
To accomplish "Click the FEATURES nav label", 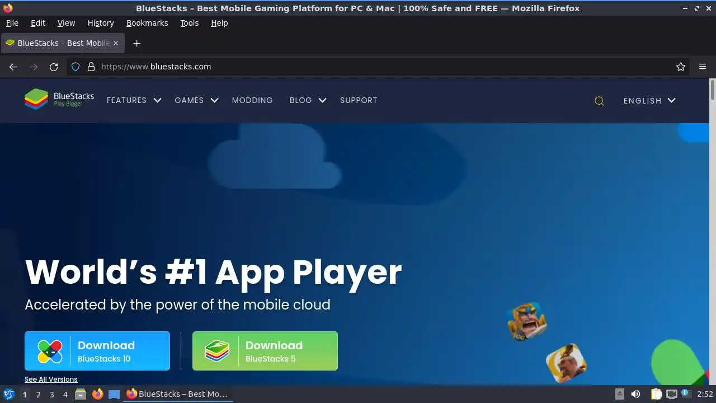I will (x=126, y=100).
